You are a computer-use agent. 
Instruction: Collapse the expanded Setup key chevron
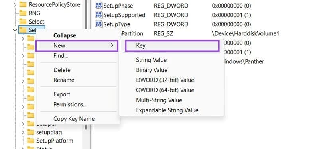pyautogui.click(x=15, y=30)
